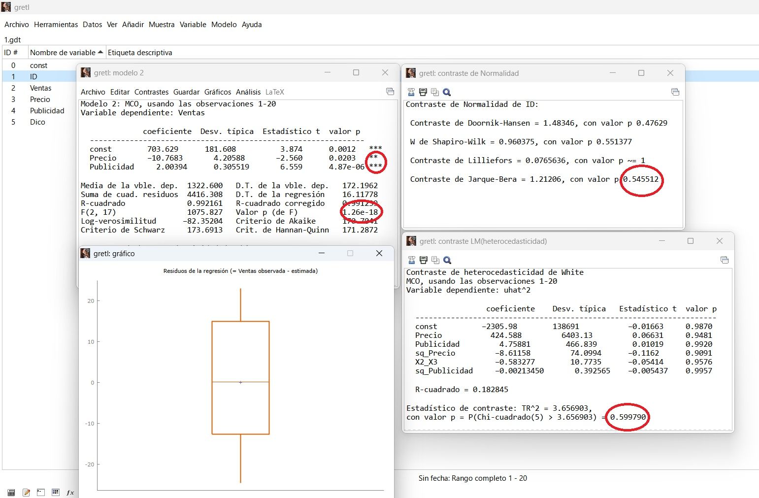The height and width of the screenshot is (498, 759).
Task: Open the gretl console terminal icon
Action: [41, 492]
